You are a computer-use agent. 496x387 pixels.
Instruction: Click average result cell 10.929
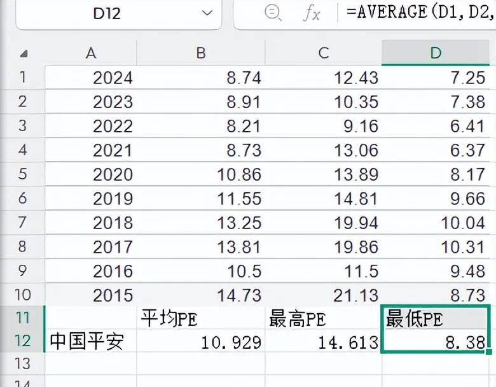201,341
